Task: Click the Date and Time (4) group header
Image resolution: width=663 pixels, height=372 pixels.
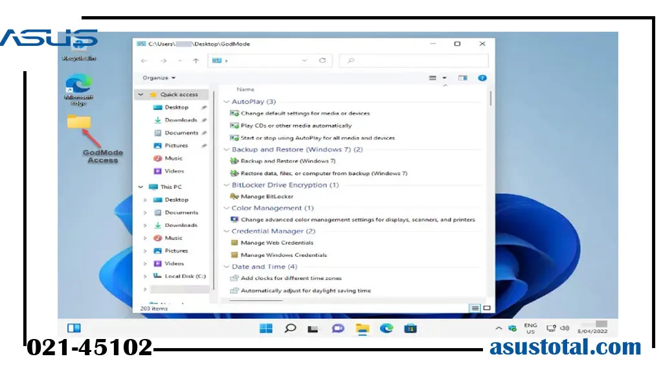Action: [x=265, y=267]
